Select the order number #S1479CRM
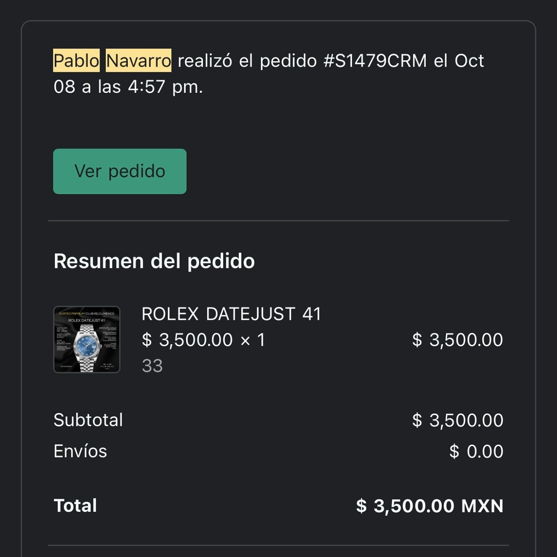Image resolution: width=557 pixels, height=557 pixels. (x=375, y=61)
